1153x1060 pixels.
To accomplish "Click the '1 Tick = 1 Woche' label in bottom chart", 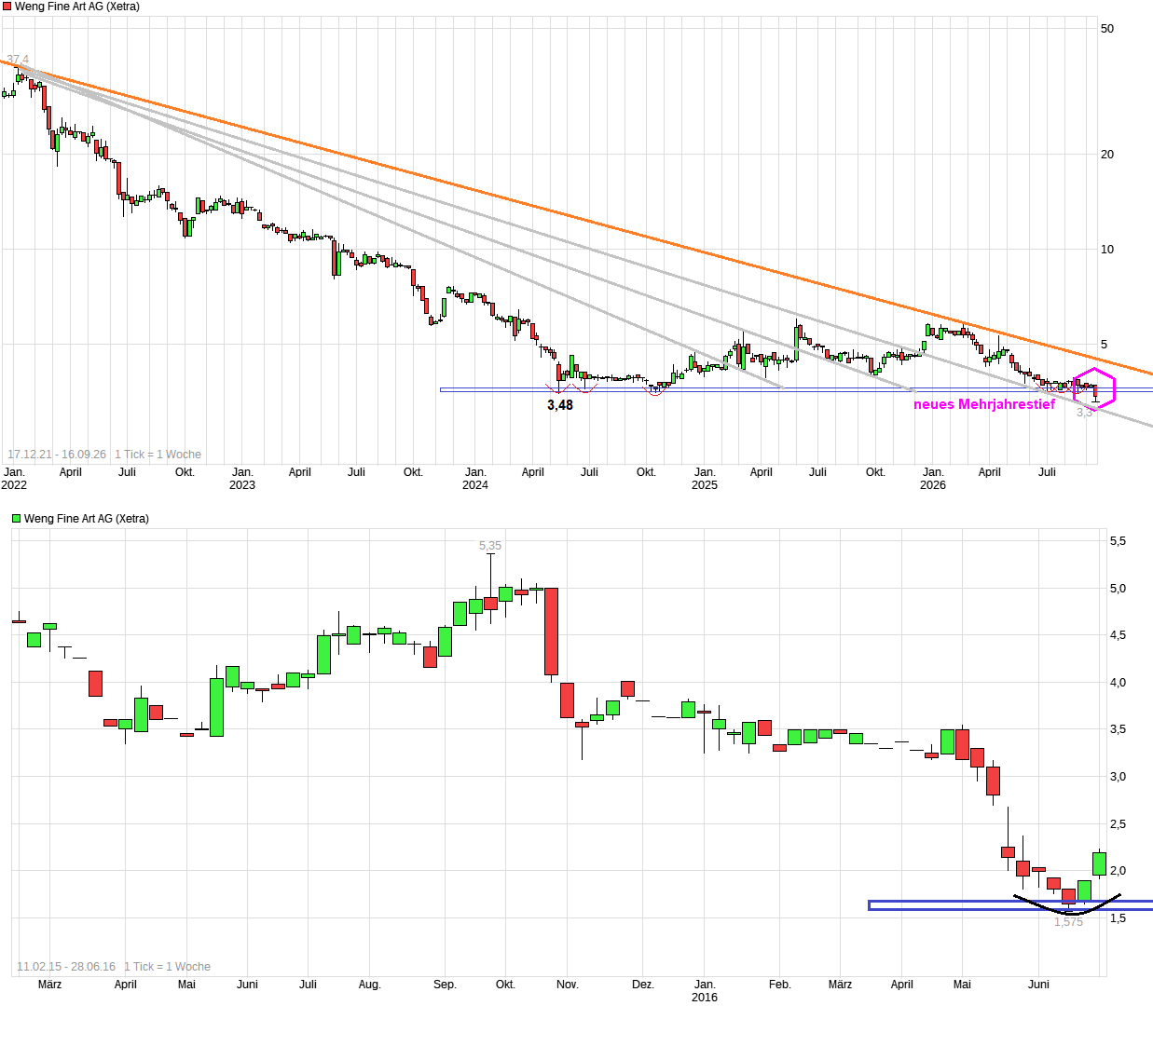I will (168, 967).
